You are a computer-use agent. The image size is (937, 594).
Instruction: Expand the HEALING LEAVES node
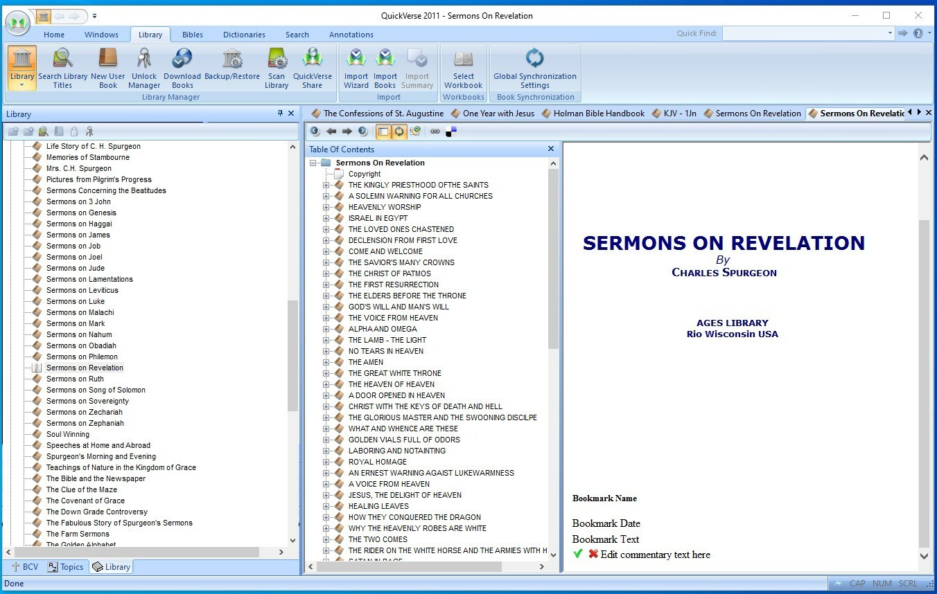point(326,506)
